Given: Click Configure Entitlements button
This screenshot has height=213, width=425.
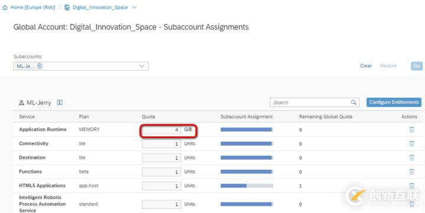Looking at the screenshot, I should [x=394, y=102].
